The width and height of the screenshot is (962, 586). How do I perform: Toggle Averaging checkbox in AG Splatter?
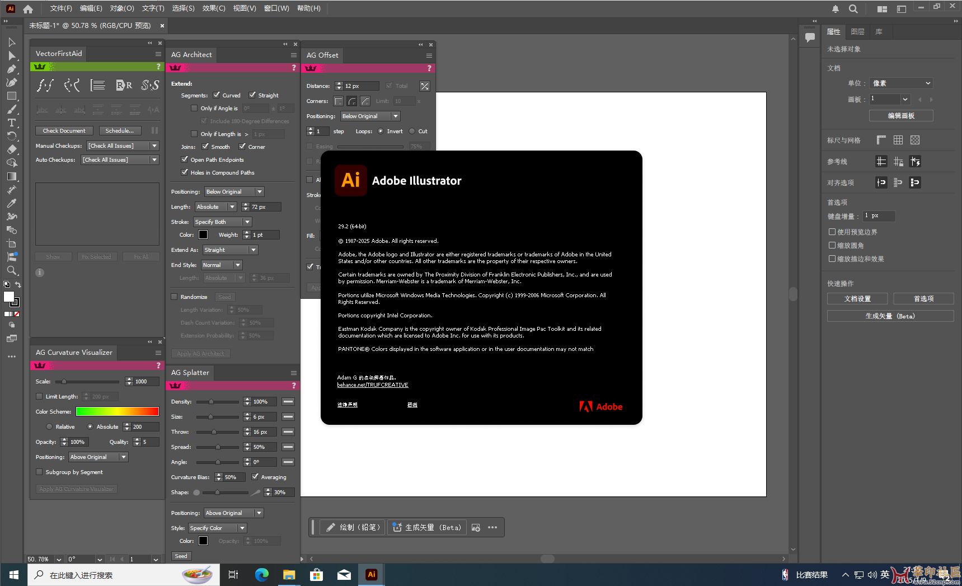click(255, 477)
